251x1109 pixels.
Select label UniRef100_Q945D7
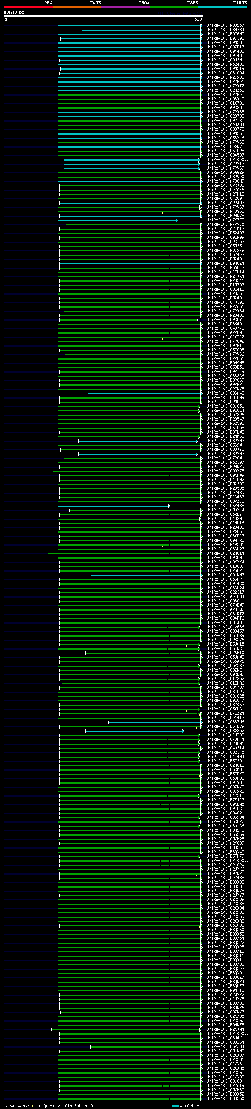coord(225,155)
